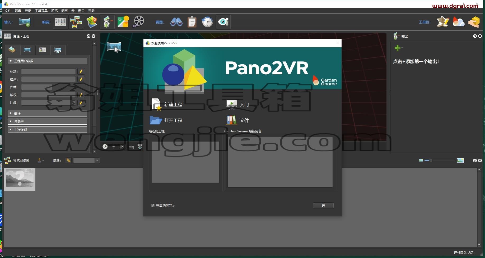Click the add panorama input icon
Screen dimensions: 485x258
(25, 22)
